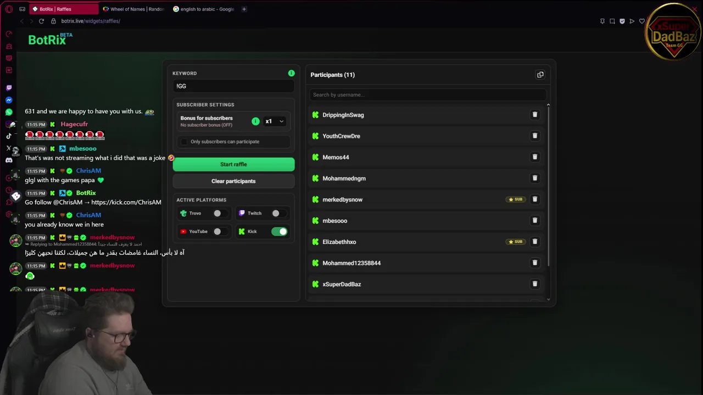Open the x1 subscriber bonus dropdown
This screenshot has height=395, width=703.
274,121
